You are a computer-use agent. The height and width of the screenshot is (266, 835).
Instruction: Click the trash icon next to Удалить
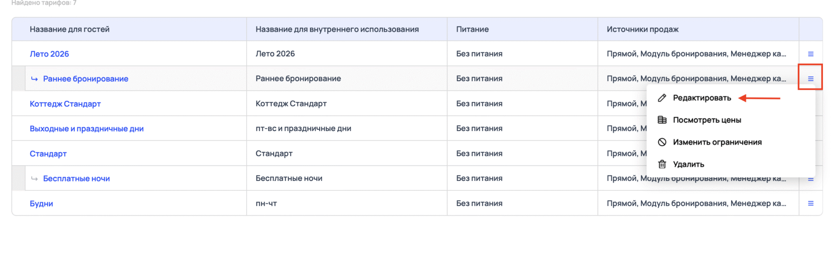662,164
